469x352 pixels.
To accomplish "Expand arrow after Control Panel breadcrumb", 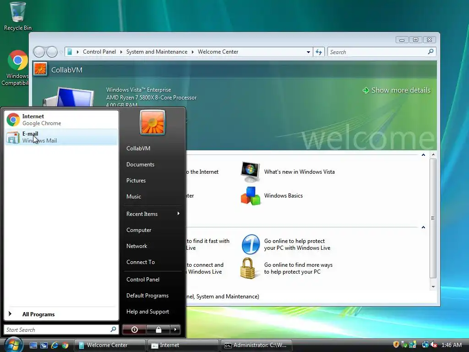I will (x=121, y=52).
